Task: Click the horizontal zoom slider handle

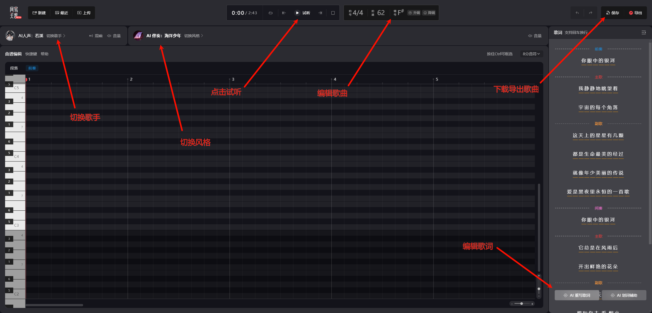Action: [522, 304]
